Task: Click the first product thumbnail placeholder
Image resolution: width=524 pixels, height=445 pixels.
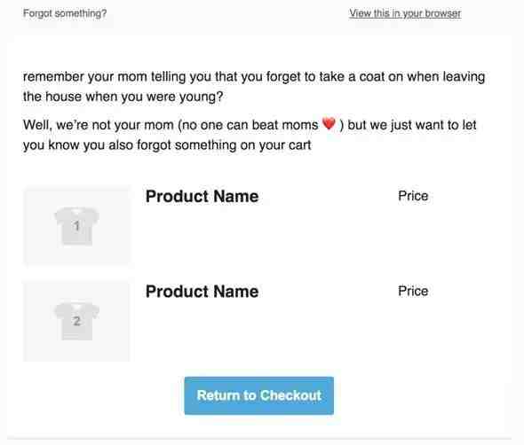Action: [76, 226]
